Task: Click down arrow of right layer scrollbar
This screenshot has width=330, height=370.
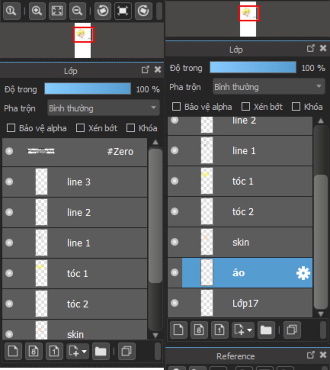Action: click(321, 314)
